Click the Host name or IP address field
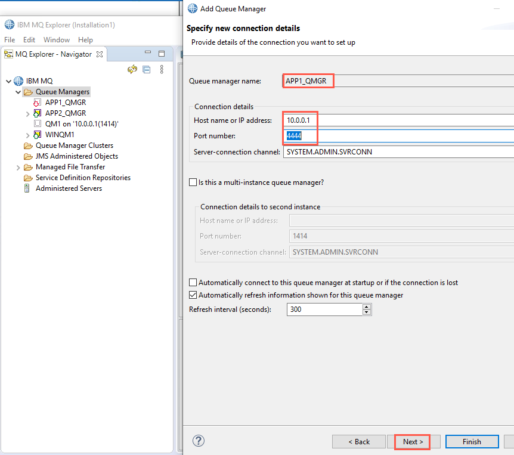 click(398, 120)
